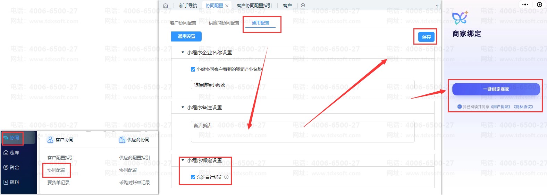Click the help icon beside 允许自行绑定
Image resolution: width=547 pixels, height=195 pixels.
coord(226,177)
